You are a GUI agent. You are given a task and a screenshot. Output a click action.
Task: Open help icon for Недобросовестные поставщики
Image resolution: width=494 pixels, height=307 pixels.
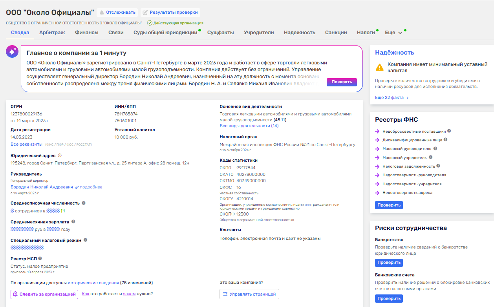pos(449,131)
